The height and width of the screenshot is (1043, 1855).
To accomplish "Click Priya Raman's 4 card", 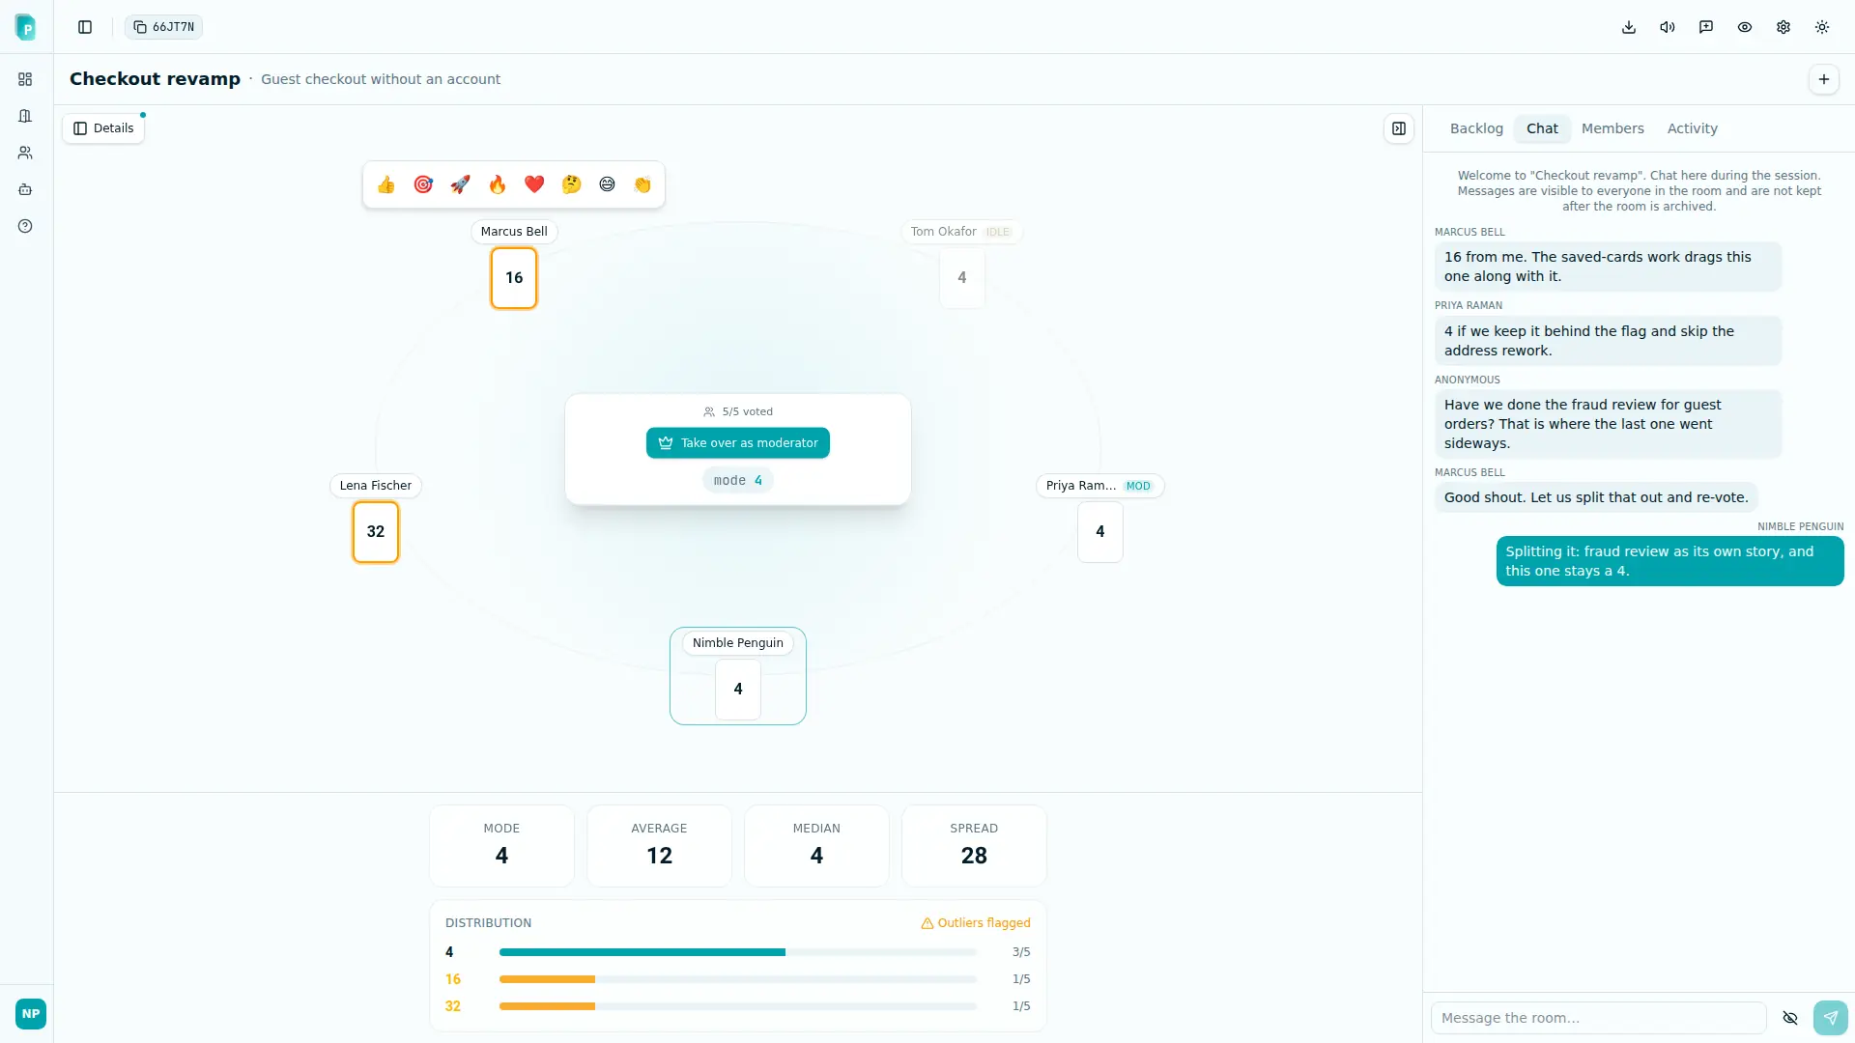I will pyautogui.click(x=1100, y=532).
